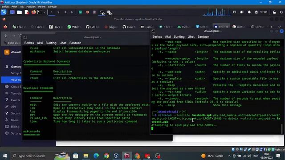Open Sunting menu in msfconsole terminal window

point(51,43)
